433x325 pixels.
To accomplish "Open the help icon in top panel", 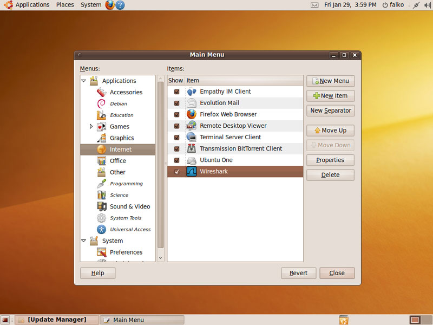I will 120,5.
